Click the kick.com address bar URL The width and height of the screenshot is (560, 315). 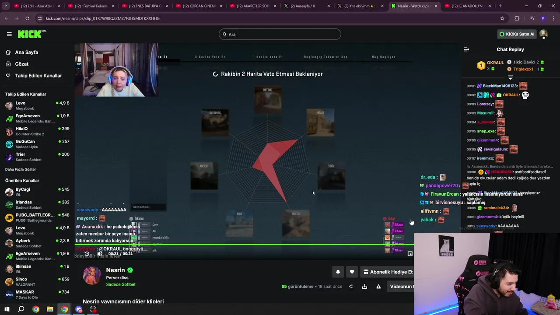pyautogui.click(x=103, y=18)
